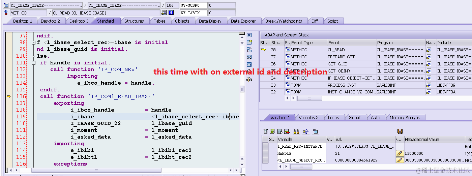The width and height of the screenshot is (472, 176).
Task: Switch to the Desktop 3 tab
Action: coord(79,21)
